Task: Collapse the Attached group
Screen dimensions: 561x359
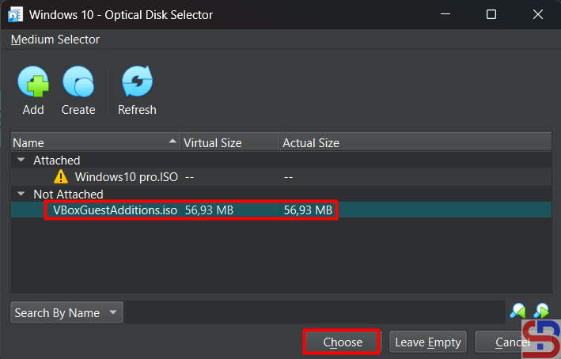Action: tap(21, 161)
